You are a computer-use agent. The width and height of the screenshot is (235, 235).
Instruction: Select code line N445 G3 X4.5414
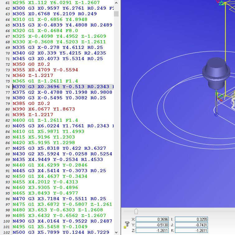click(x=59, y=171)
